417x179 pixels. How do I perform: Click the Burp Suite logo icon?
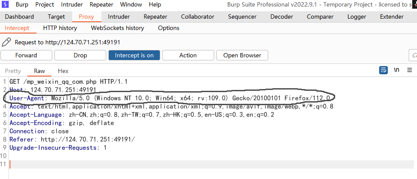[5, 4]
